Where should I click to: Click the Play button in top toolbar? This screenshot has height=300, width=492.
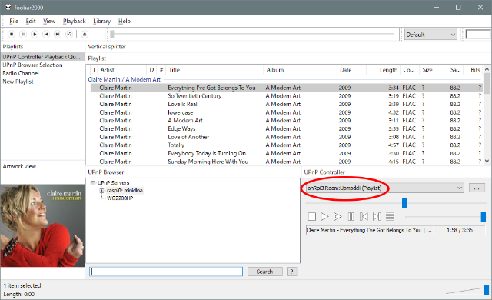click(x=35, y=34)
